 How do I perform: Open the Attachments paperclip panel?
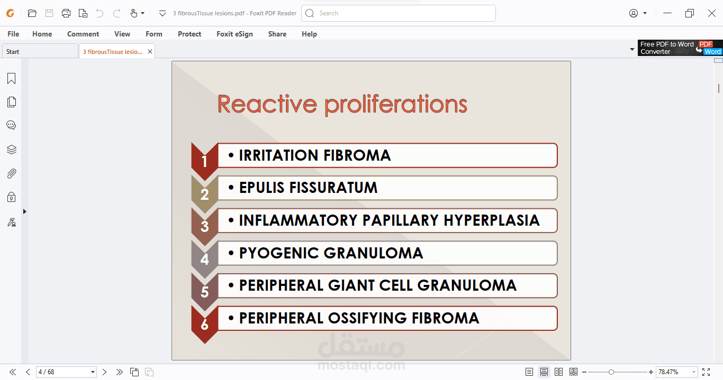(11, 173)
